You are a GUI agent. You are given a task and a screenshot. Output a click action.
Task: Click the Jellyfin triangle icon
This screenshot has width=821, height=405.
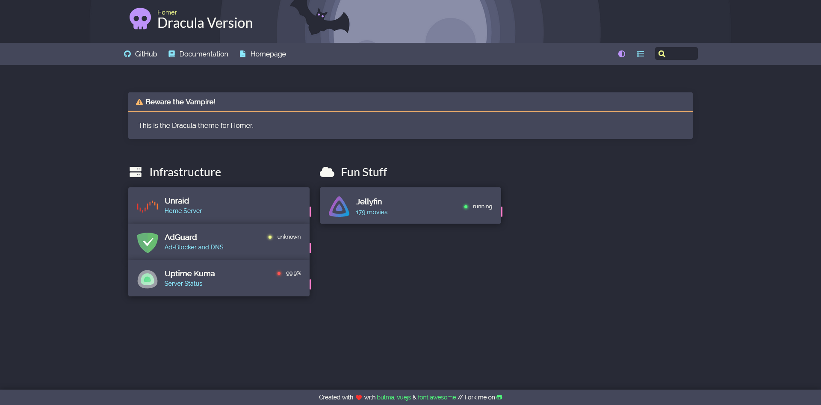point(339,206)
